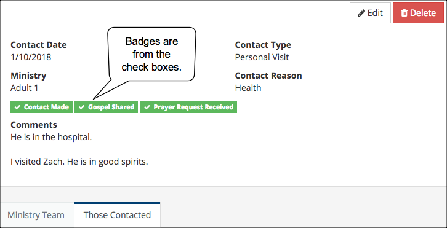Click the comment 'He is in the hospital.'
The height and width of the screenshot is (228, 447).
pyautogui.click(x=51, y=137)
